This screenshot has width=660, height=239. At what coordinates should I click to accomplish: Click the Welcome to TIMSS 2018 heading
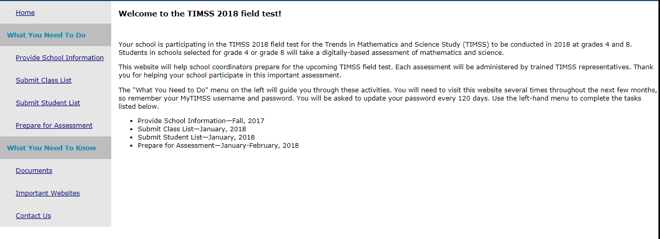200,14
